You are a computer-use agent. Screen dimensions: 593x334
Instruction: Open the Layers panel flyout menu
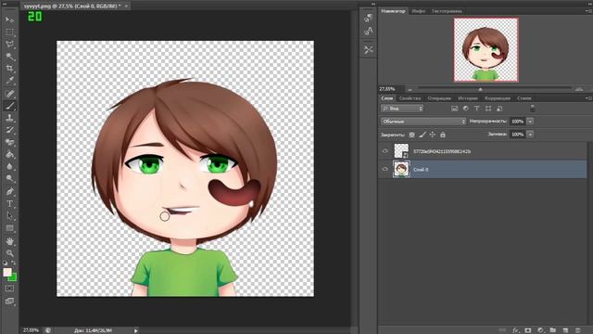point(589,98)
